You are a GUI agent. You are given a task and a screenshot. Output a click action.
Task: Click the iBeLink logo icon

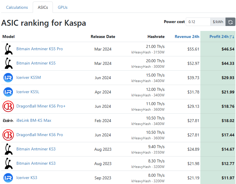pos(8,121)
